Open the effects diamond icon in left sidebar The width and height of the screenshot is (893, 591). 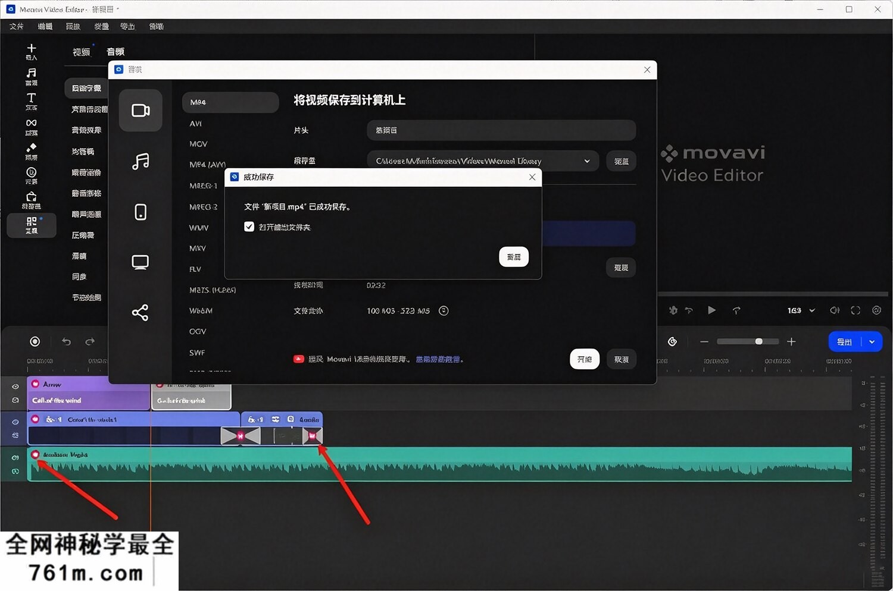[32, 147]
